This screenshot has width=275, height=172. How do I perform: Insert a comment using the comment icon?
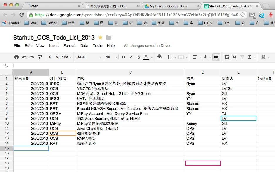(227, 57)
